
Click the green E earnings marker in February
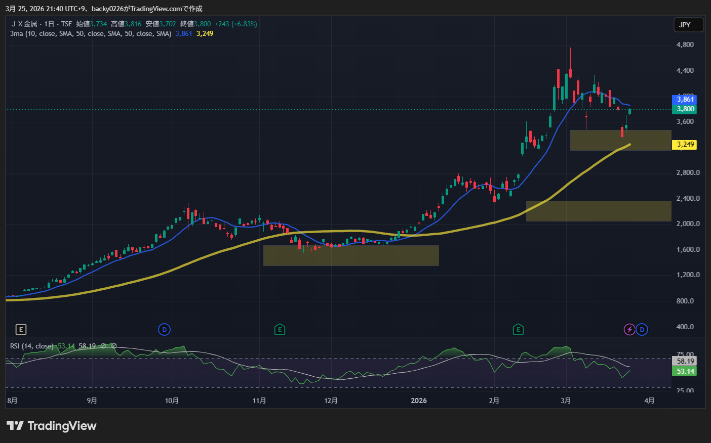518,330
